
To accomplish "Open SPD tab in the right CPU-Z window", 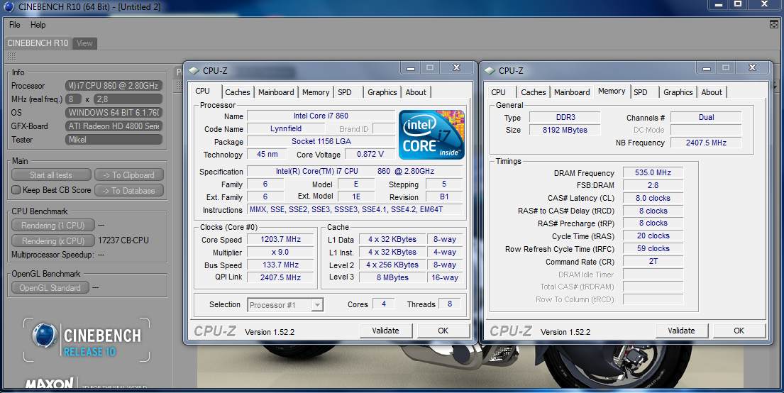I will (641, 92).
